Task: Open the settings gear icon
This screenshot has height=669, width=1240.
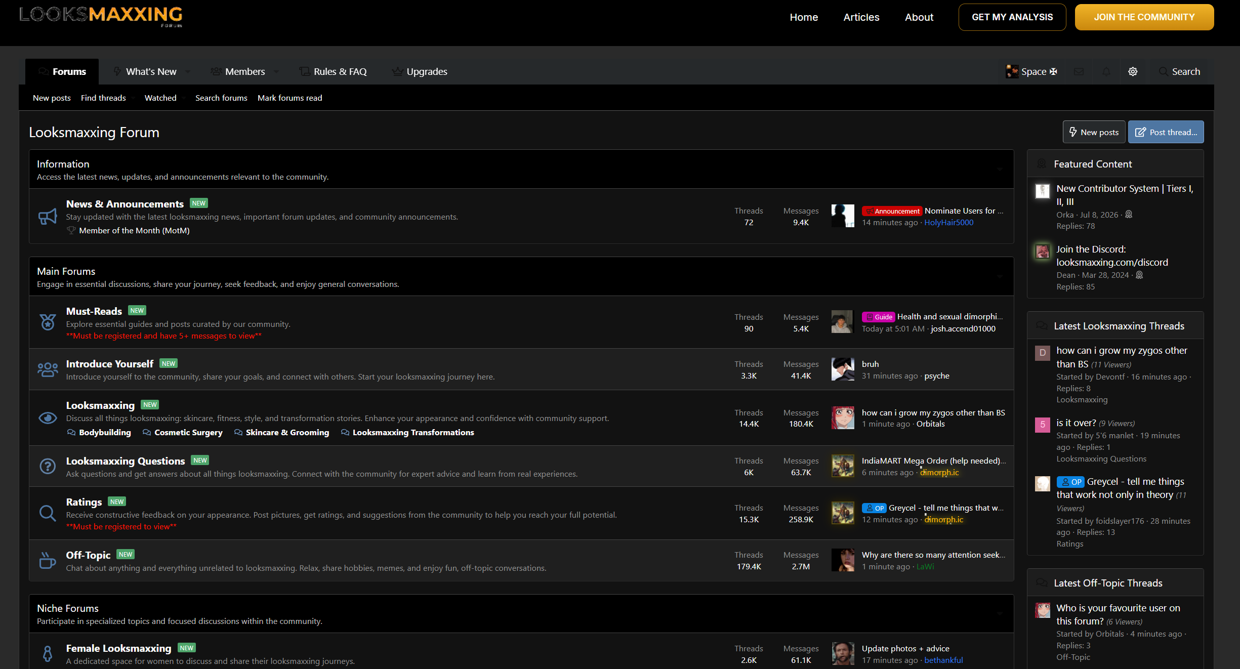Action: [1133, 71]
